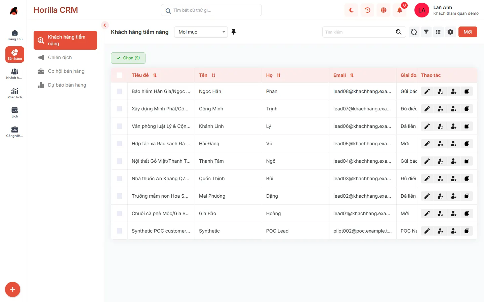Sort by the Họ column

[x=279, y=75]
